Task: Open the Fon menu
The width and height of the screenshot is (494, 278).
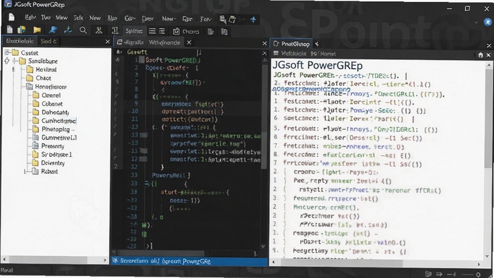Action: click(206, 19)
